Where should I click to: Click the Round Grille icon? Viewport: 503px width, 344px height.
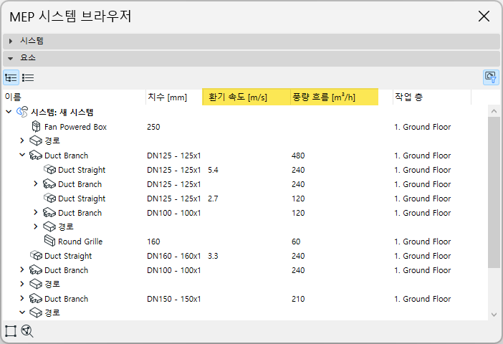[50, 242]
